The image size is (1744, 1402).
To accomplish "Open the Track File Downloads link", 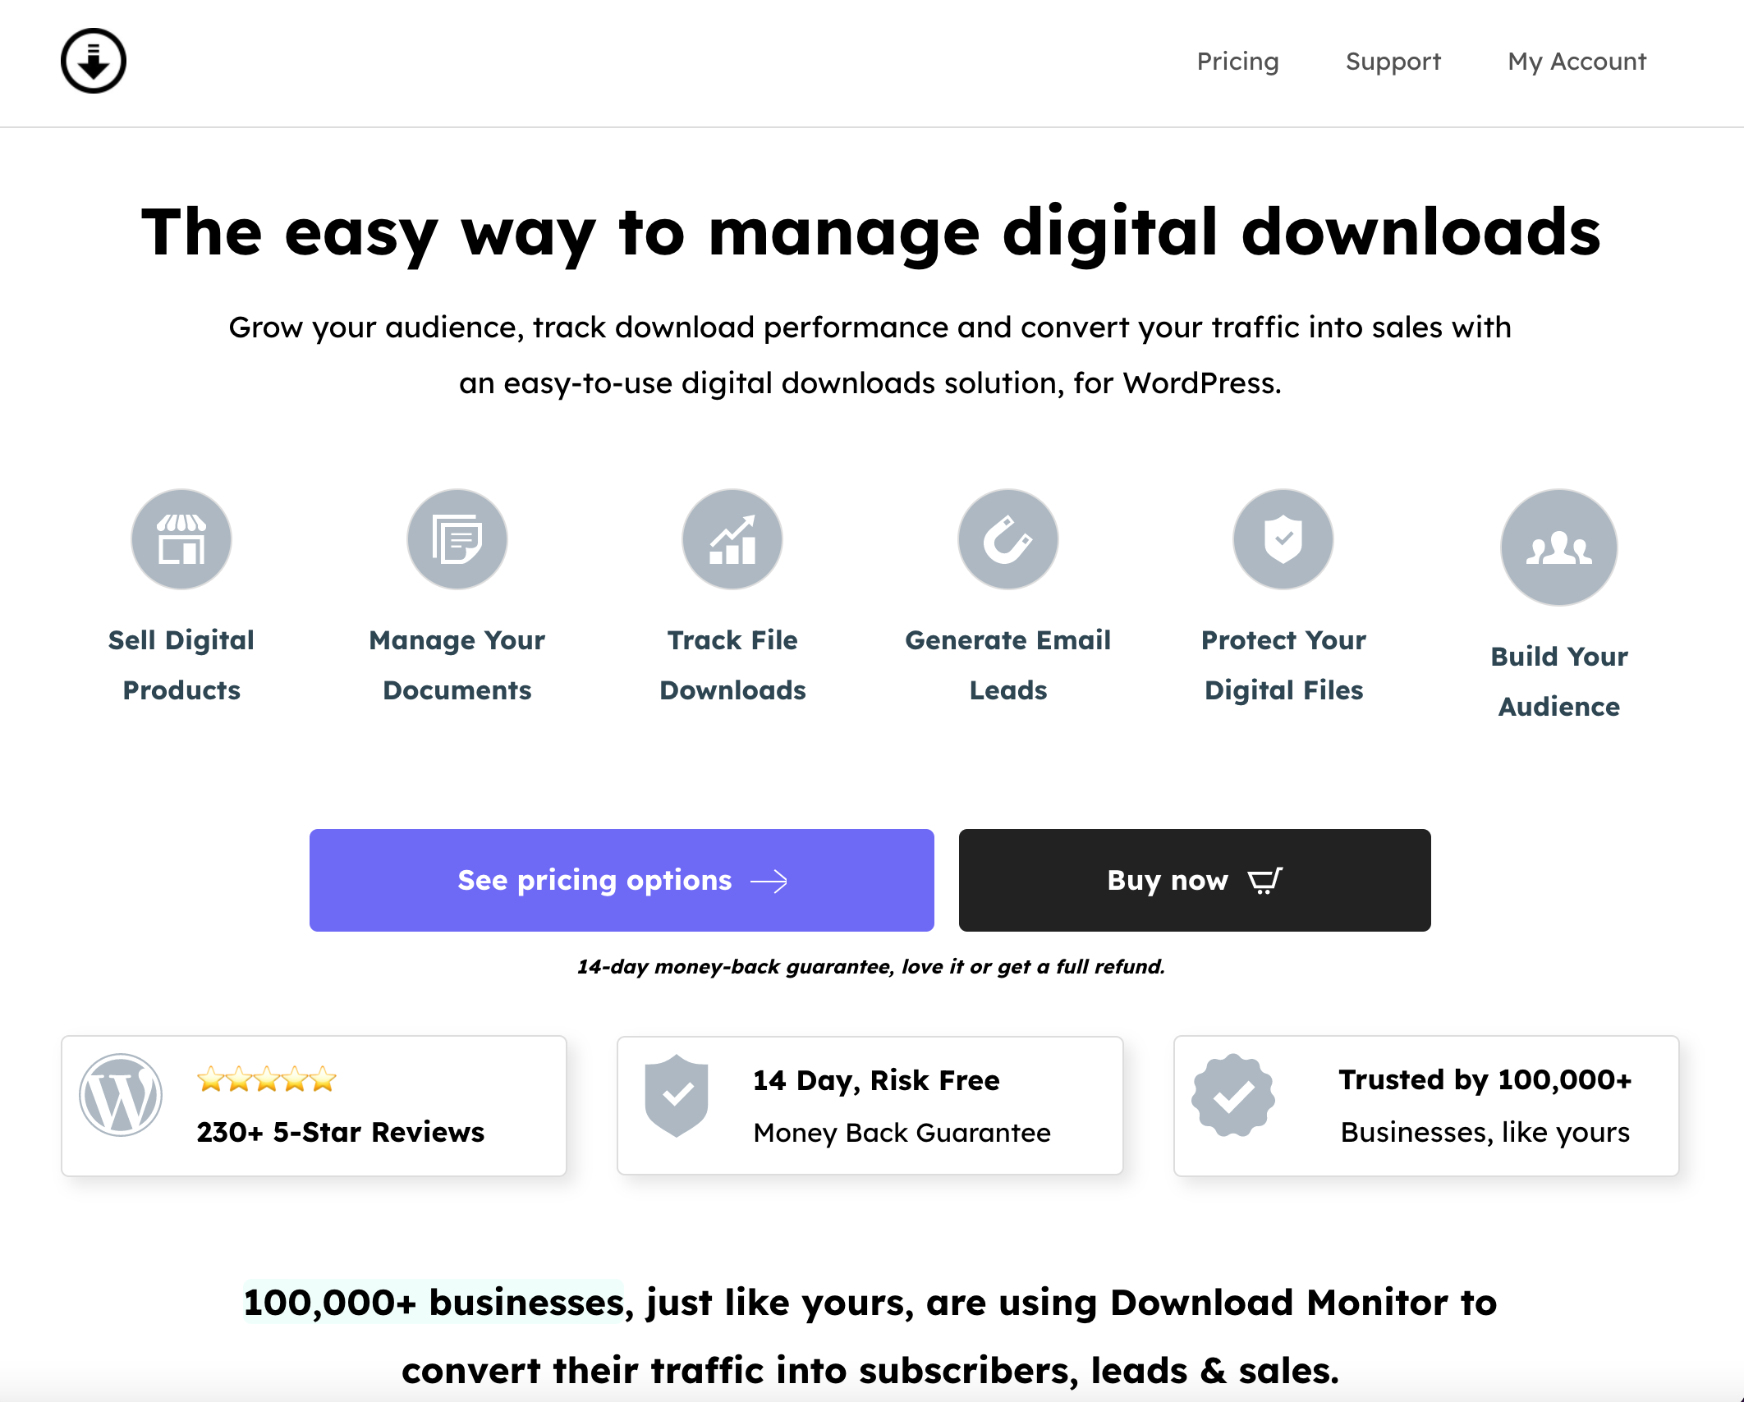I will [x=732, y=665].
